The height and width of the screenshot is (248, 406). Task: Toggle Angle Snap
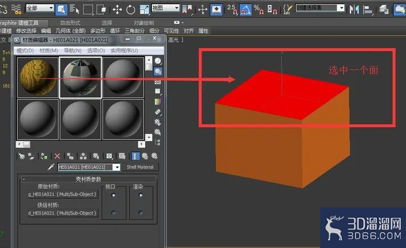[x=245, y=10]
